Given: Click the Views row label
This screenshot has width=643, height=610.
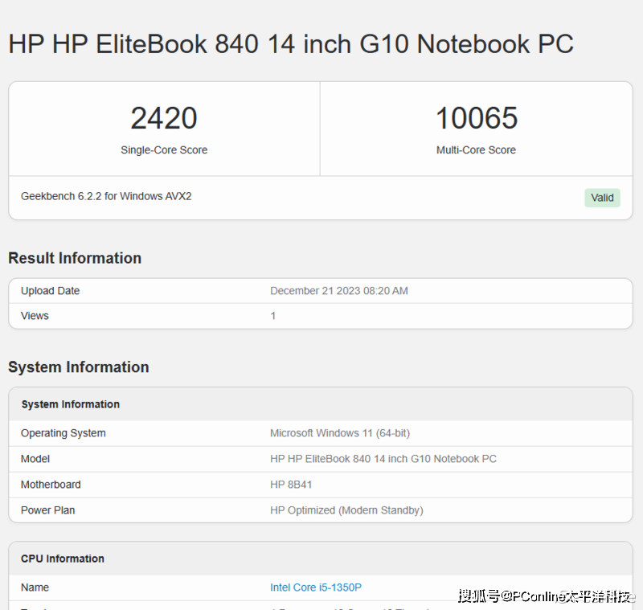Looking at the screenshot, I should (35, 316).
